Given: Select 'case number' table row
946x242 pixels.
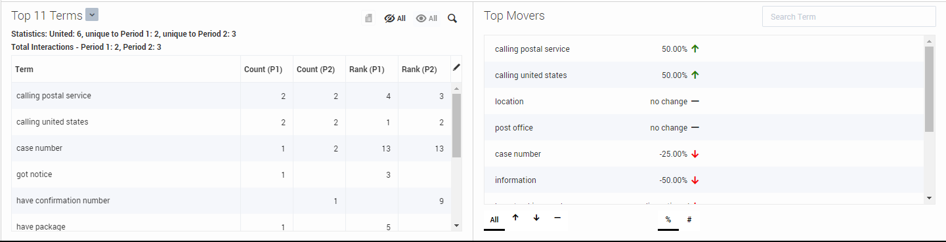Looking at the screenshot, I should point(231,148).
